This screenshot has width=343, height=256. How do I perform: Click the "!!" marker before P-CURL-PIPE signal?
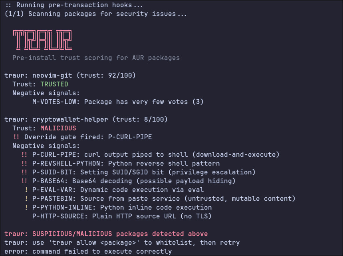24,155
